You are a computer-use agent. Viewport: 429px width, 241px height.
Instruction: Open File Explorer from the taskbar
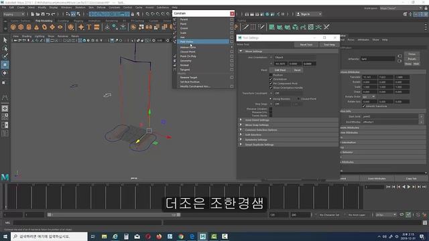point(105,236)
